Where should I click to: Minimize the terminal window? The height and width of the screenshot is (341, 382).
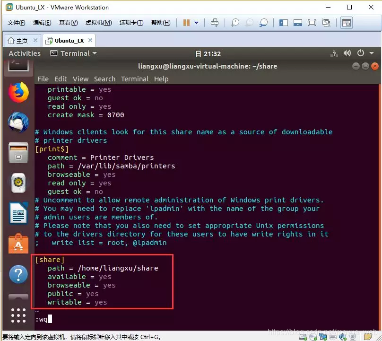(x=356, y=66)
